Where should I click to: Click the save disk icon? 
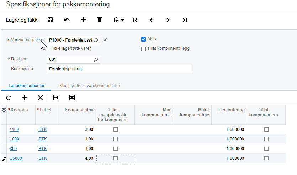coord(51,20)
